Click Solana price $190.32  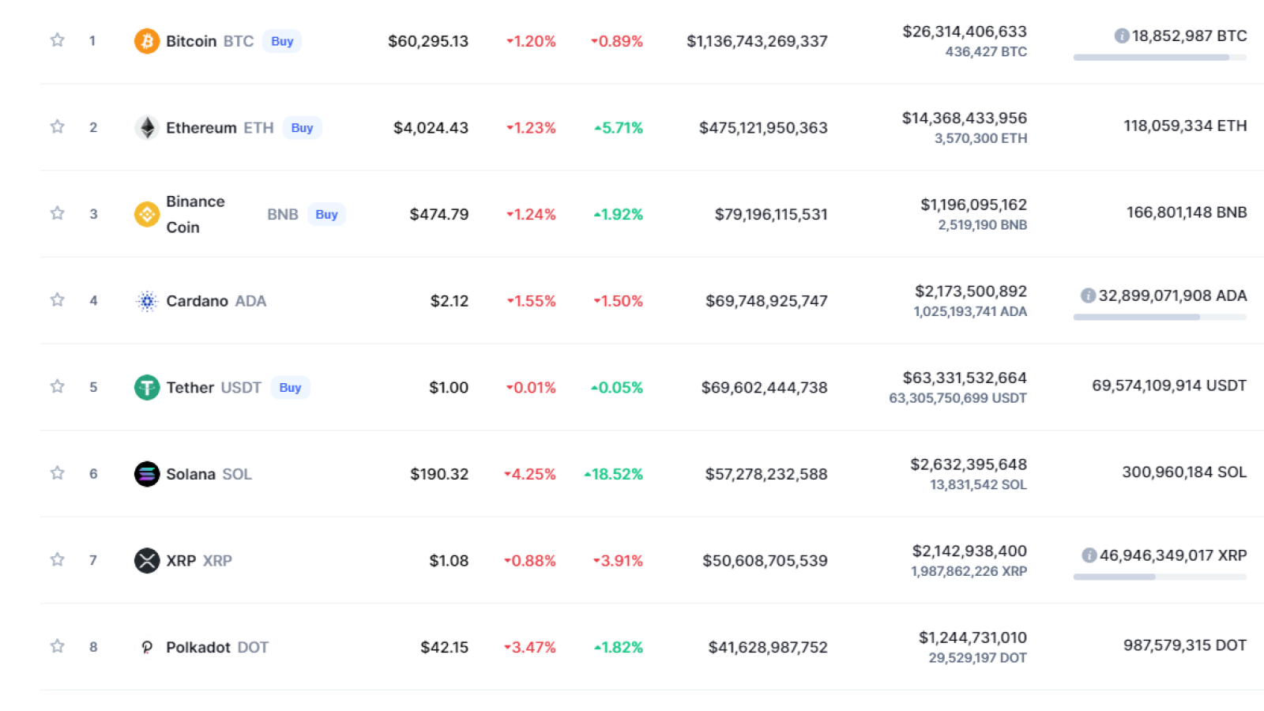439,474
